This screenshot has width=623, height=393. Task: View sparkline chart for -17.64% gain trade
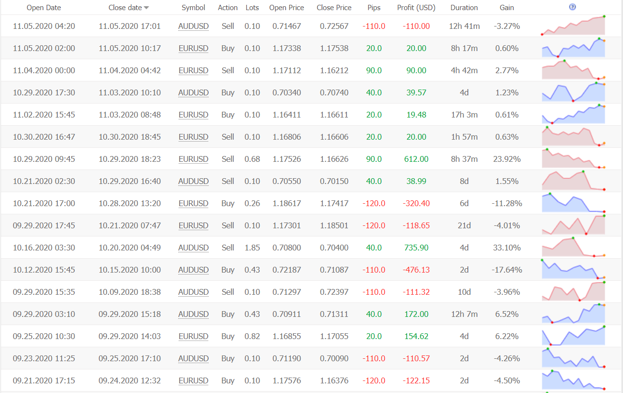pos(573,269)
